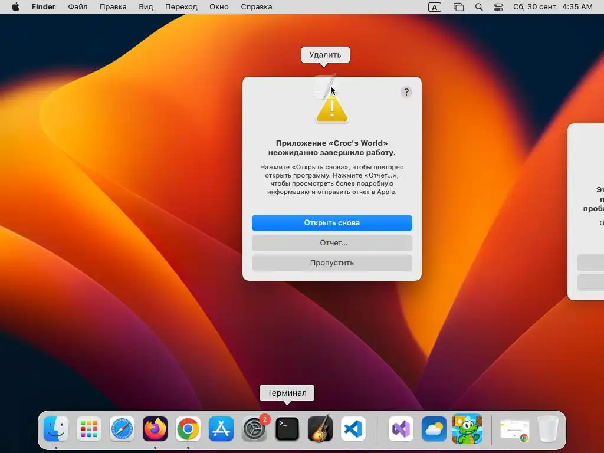The height and width of the screenshot is (453, 604).
Task: Open the Вид menu
Action: 146,7
